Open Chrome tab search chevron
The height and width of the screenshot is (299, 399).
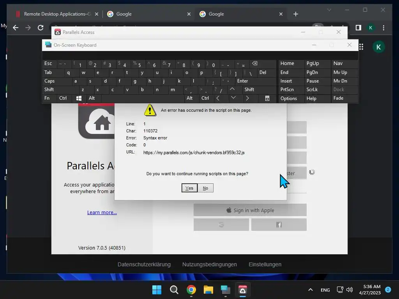click(x=329, y=10)
